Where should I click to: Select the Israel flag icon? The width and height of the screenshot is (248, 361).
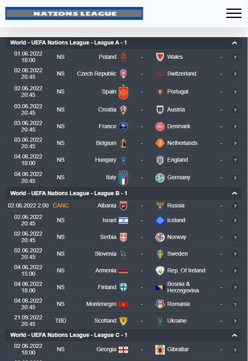click(123, 220)
